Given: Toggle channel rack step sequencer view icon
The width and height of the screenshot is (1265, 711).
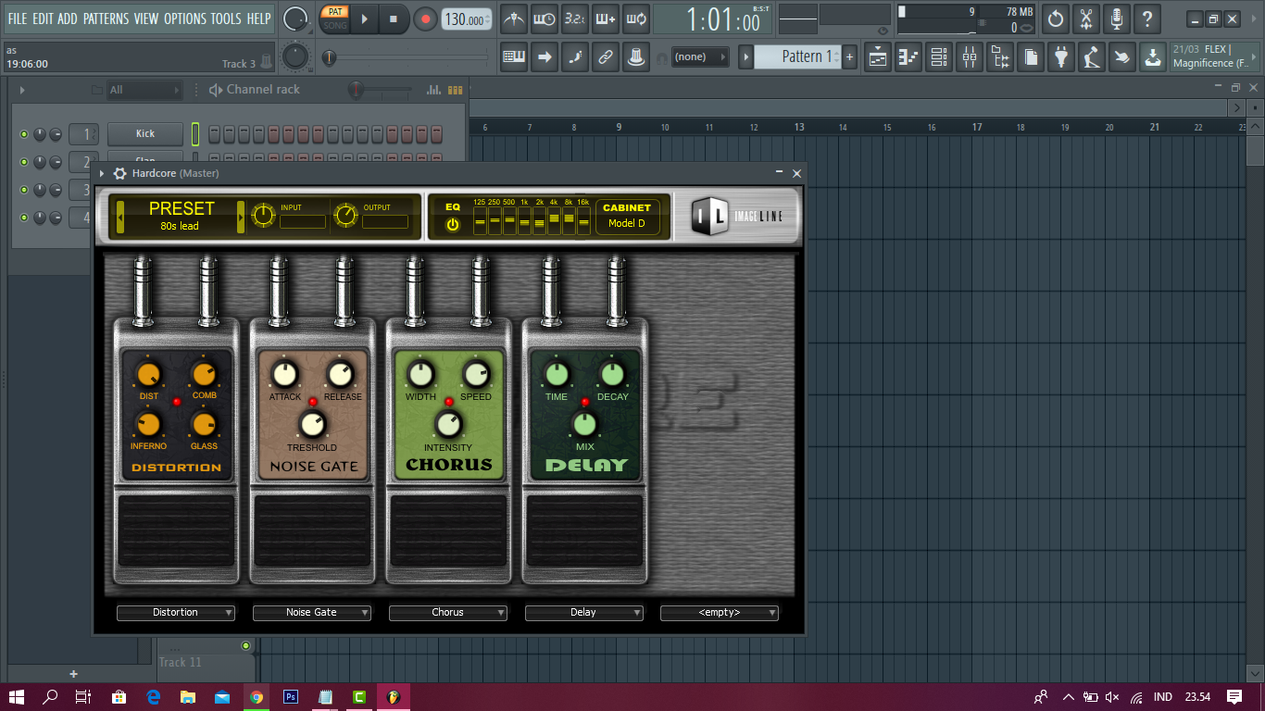Looking at the screenshot, I should click(x=455, y=90).
